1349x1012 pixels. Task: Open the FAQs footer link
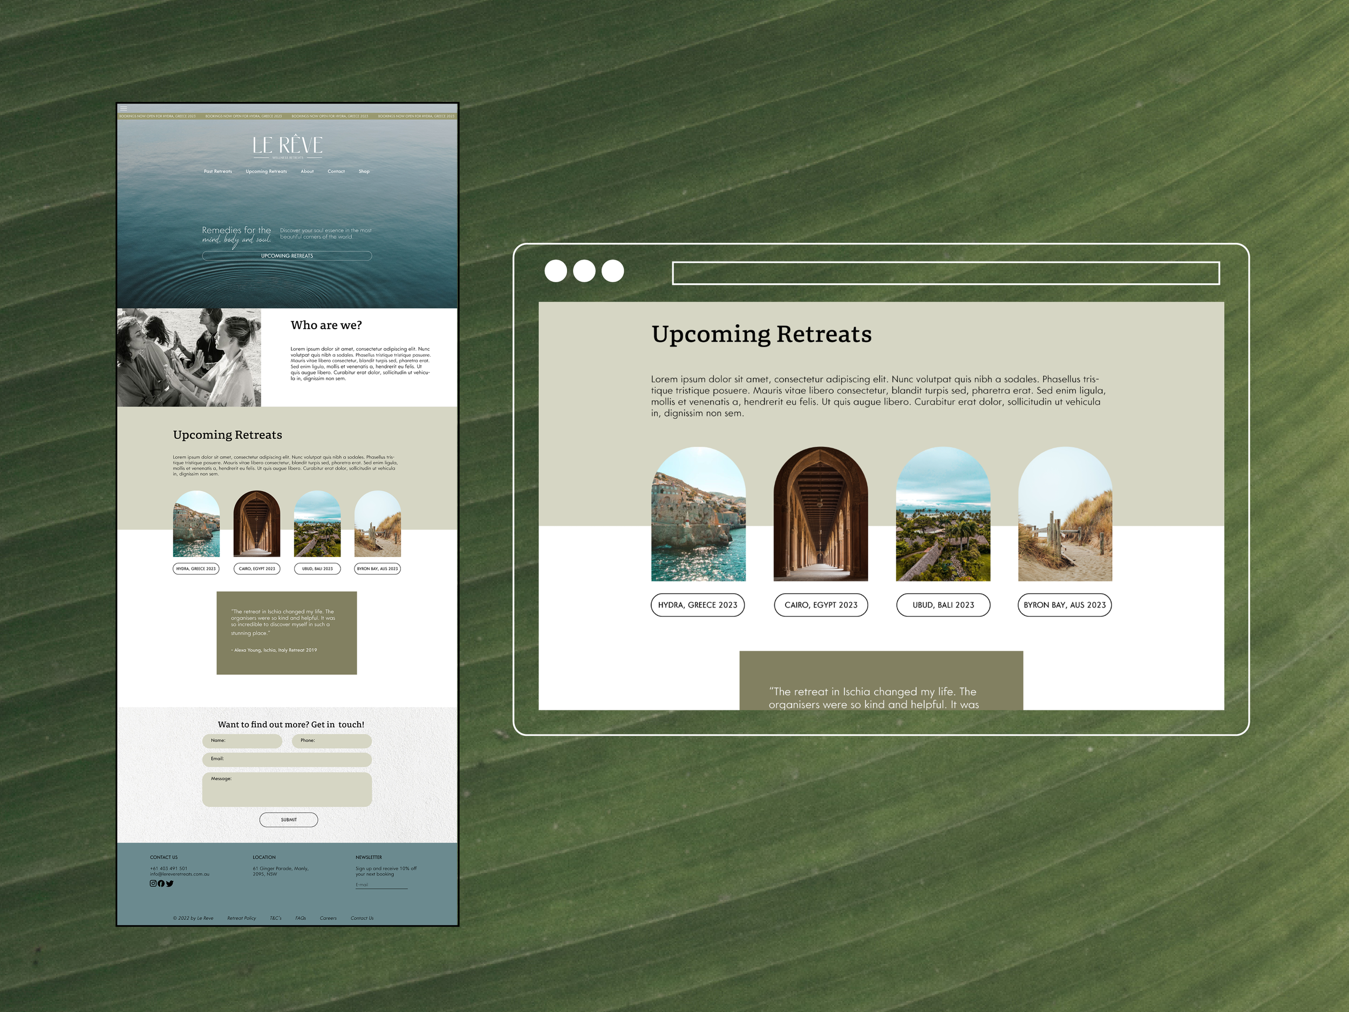pyautogui.click(x=301, y=918)
